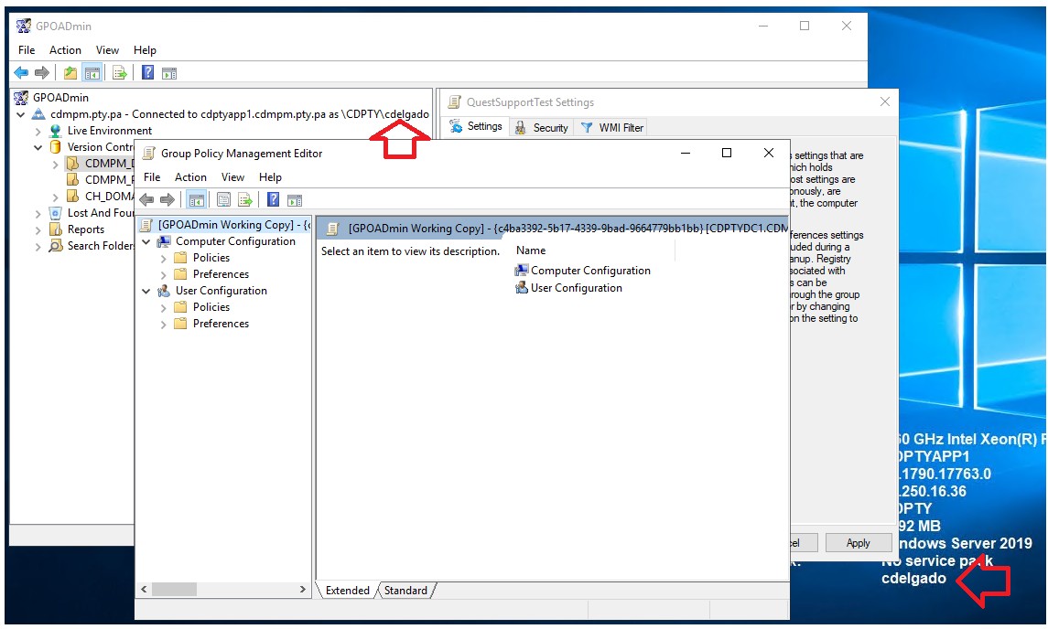The height and width of the screenshot is (629, 1048).
Task: Open File menu in GPOADmin window
Action: [27, 50]
